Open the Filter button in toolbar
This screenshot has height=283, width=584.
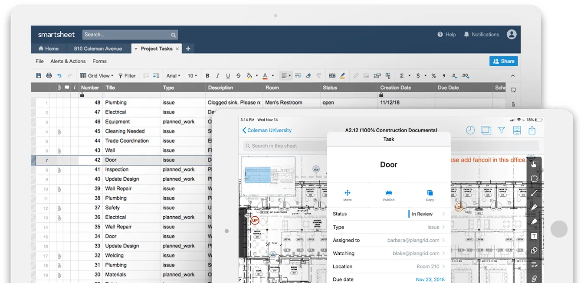(127, 75)
